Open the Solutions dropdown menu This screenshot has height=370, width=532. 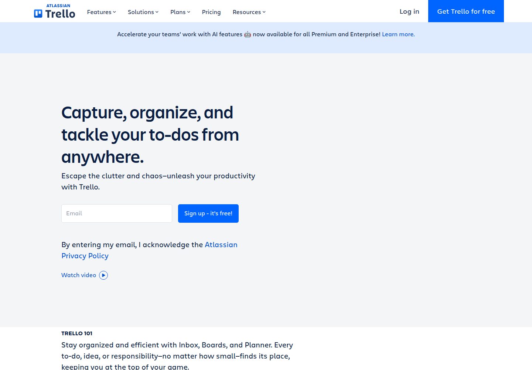click(143, 12)
